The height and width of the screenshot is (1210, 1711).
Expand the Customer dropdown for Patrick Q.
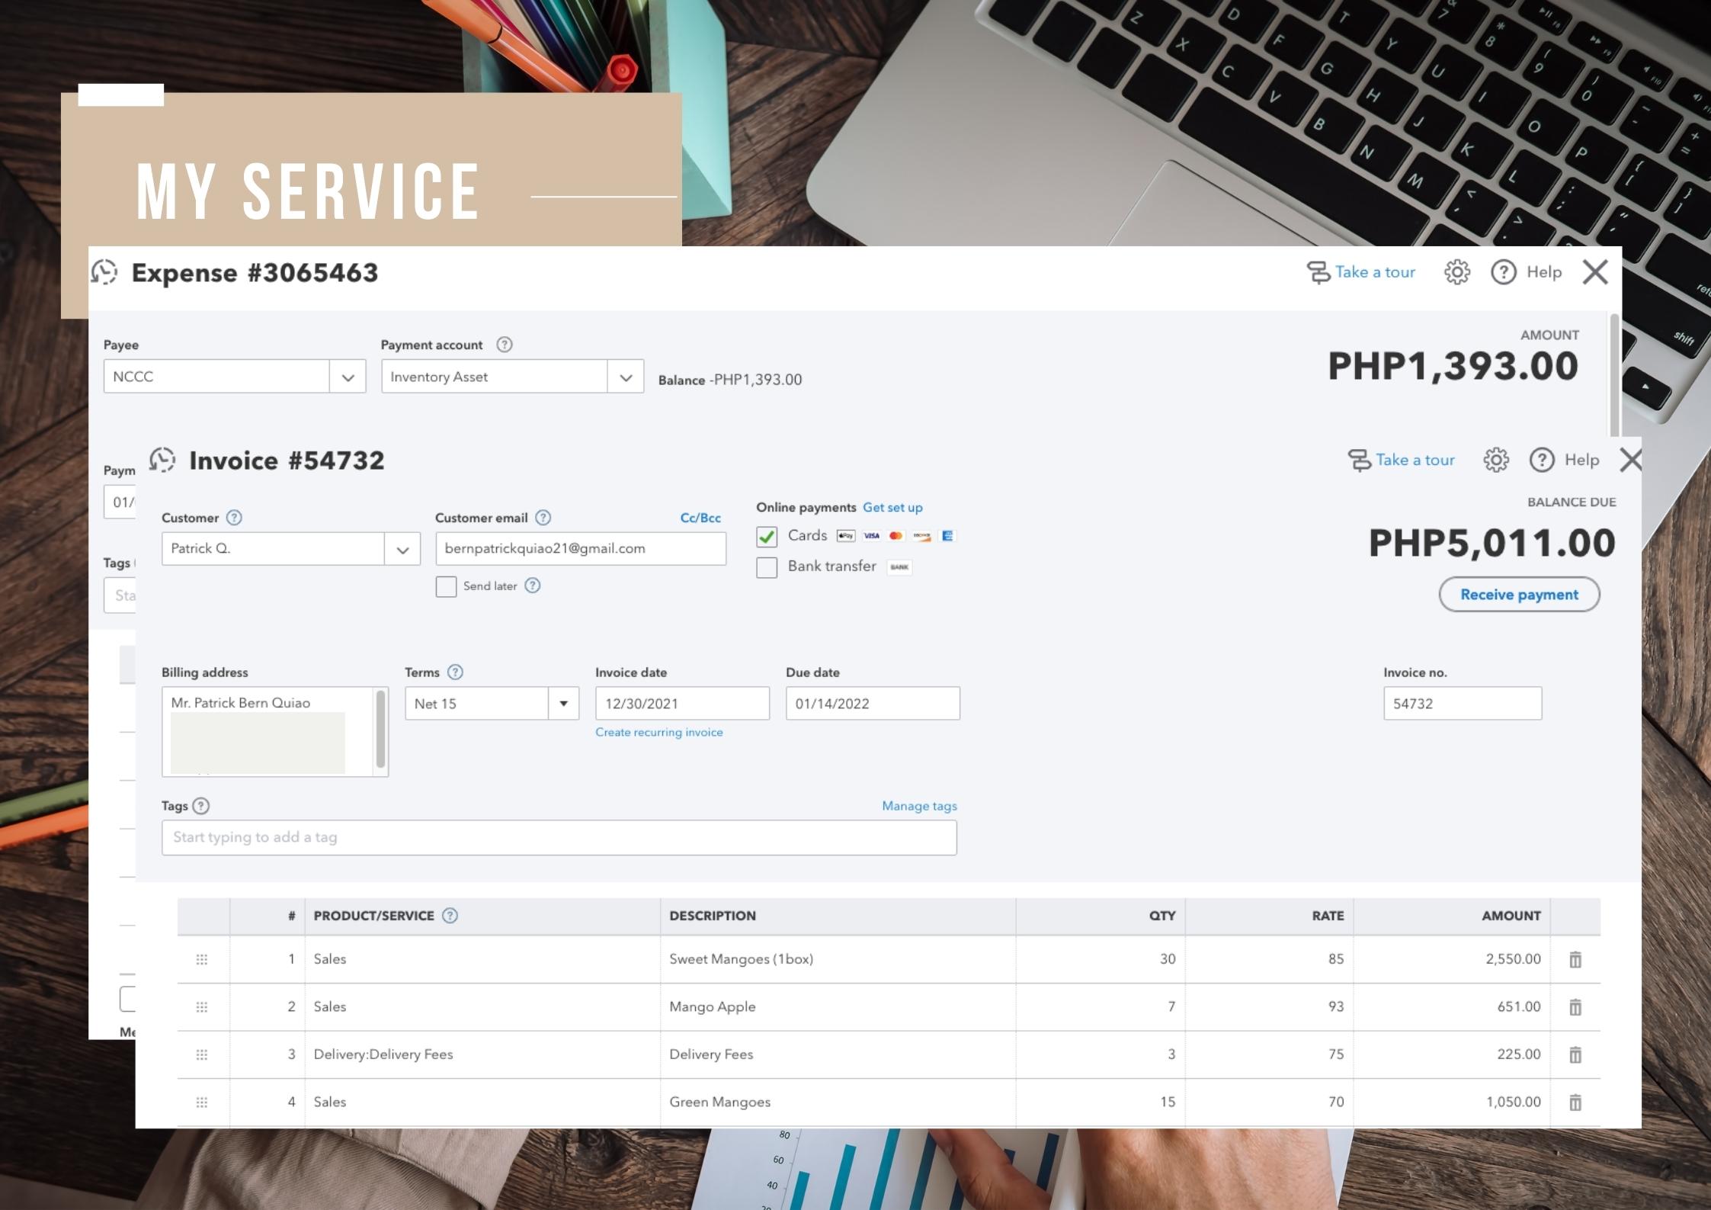pos(402,549)
